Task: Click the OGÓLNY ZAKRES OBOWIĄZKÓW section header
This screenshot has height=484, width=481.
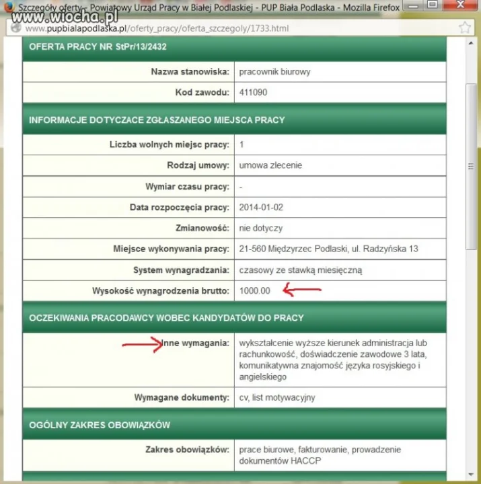Action: pyautogui.click(x=100, y=425)
